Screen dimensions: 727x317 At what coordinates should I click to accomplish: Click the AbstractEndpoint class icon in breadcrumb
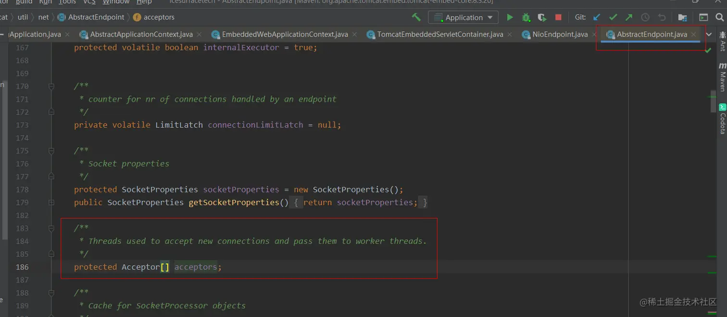(62, 17)
